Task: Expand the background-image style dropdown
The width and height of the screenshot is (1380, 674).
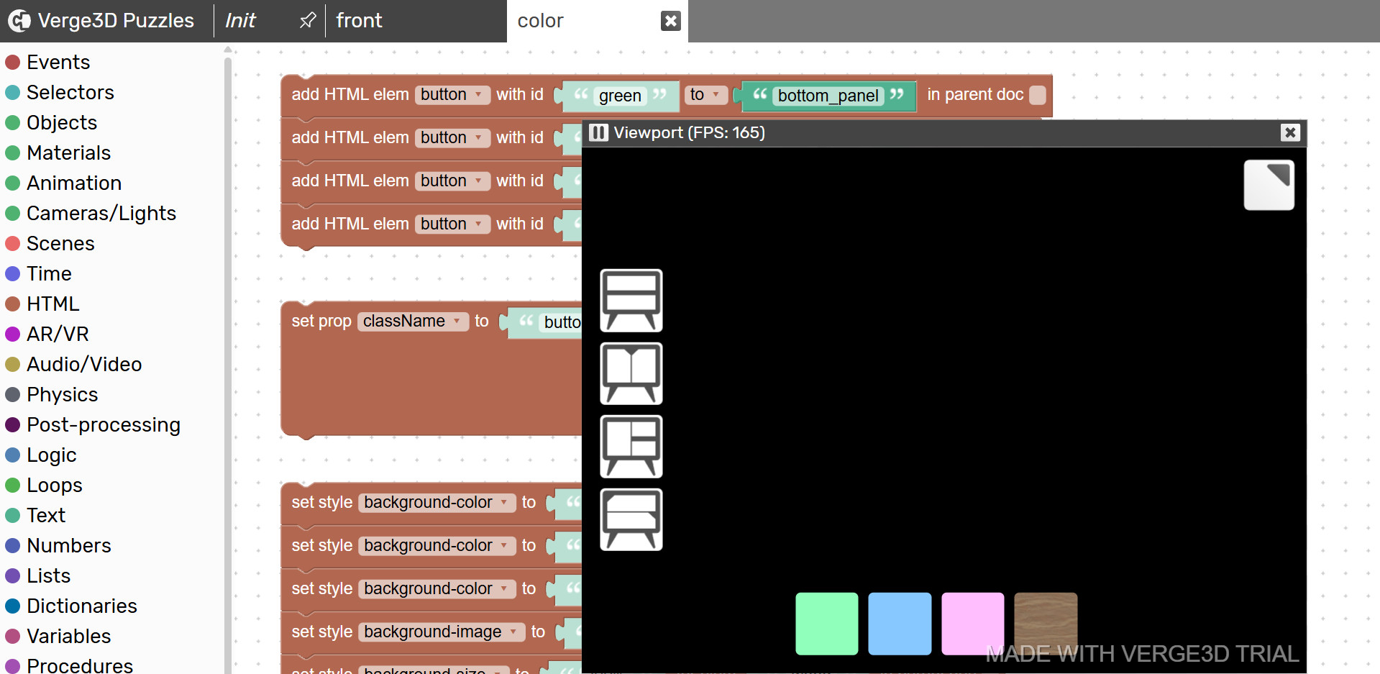Action: [x=441, y=632]
